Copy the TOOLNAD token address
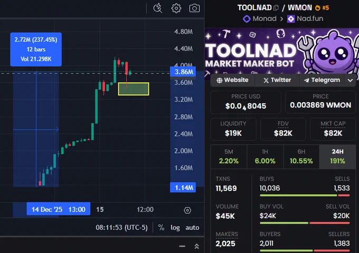This screenshot has width=359, height=253. click(x=276, y=8)
